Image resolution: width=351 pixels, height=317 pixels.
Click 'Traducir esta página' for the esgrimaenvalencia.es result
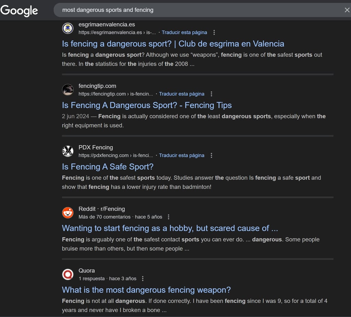[184, 32]
